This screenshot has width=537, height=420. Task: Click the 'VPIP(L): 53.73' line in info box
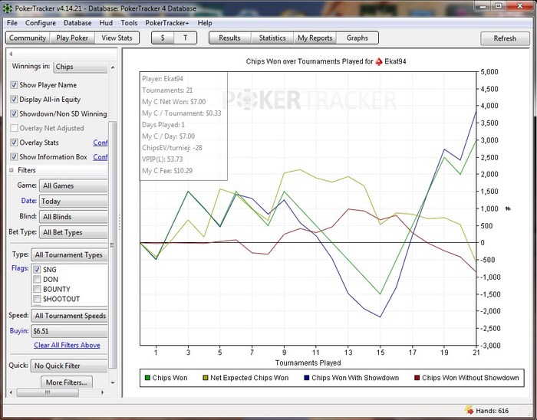point(163,159)
